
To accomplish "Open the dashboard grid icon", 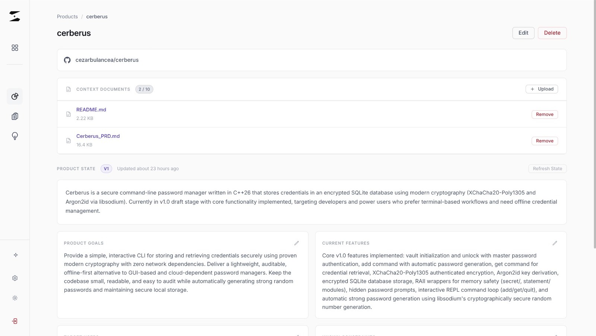I will point(15,48).
